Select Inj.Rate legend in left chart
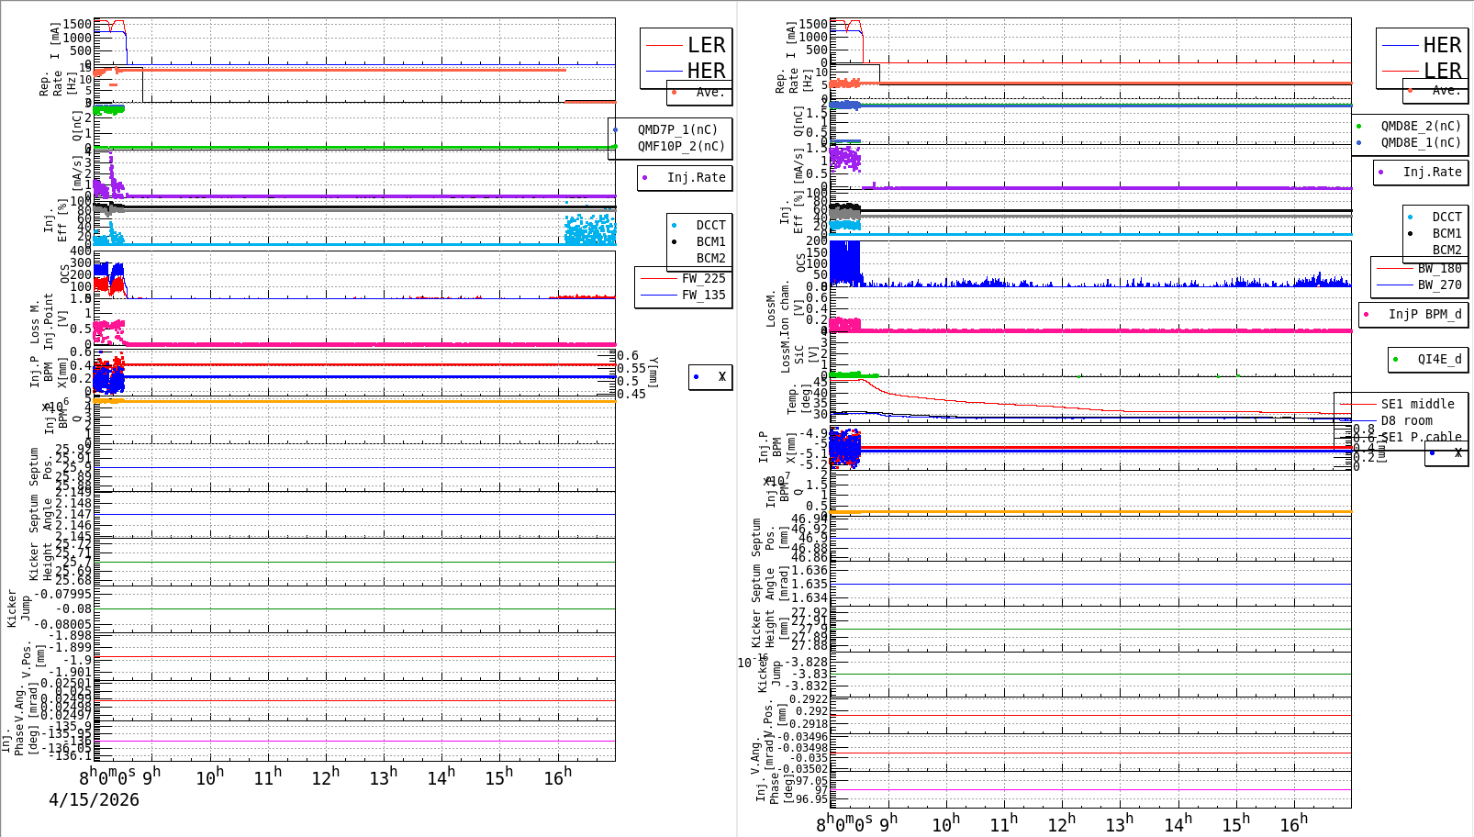This screenshot has width=1474, height=837. 696,177
